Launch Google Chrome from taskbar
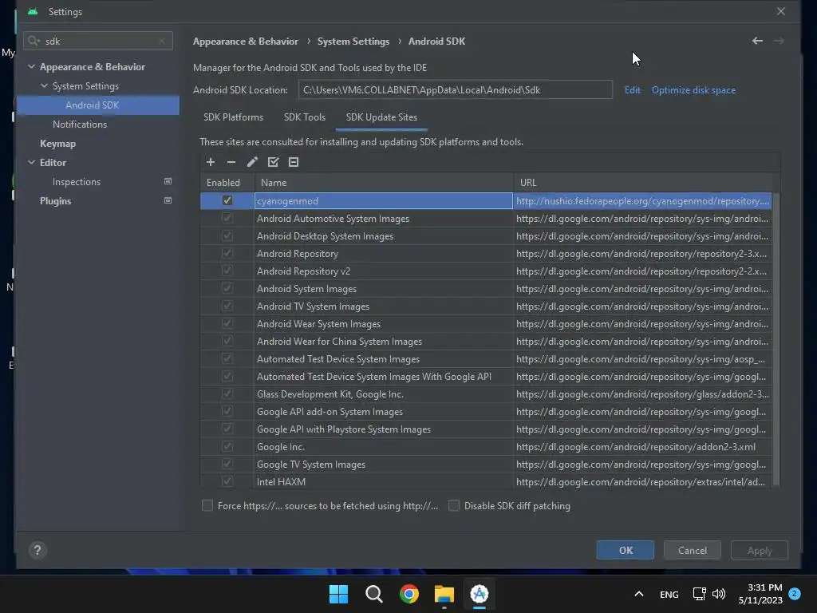 tap(409, 594)
